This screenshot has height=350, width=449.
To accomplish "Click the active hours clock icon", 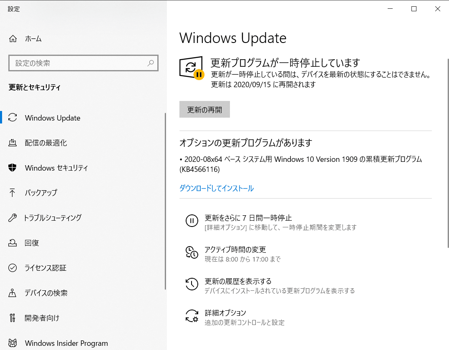I will (x=192, y=252).
